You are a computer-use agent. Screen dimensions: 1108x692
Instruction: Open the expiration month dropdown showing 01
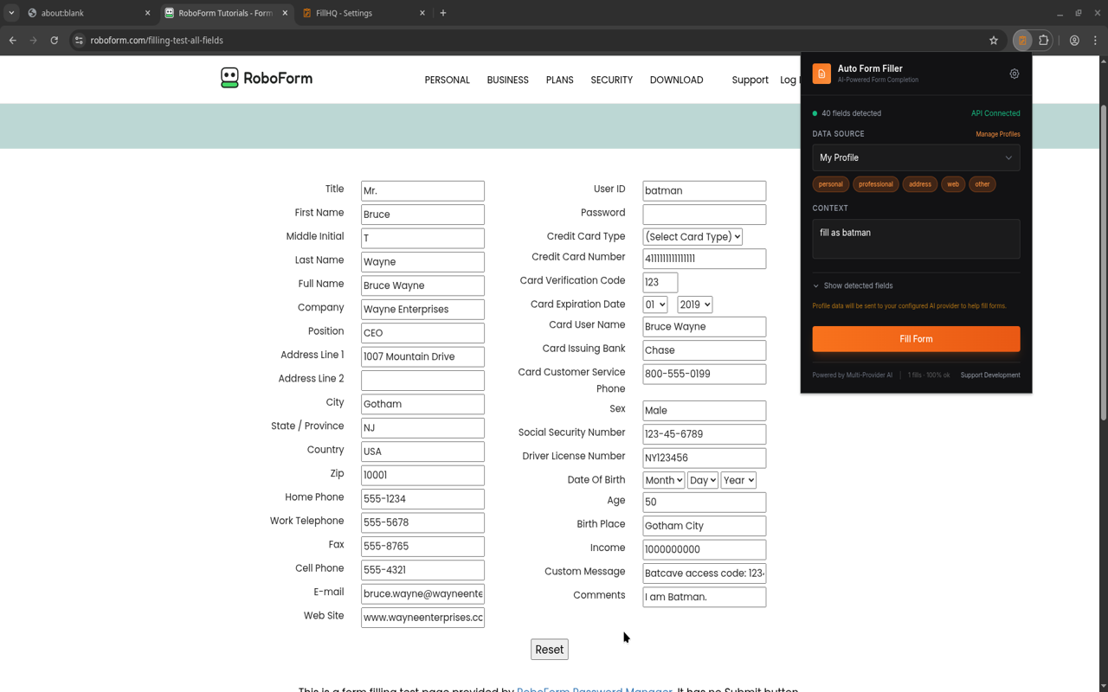pos(654,304)
